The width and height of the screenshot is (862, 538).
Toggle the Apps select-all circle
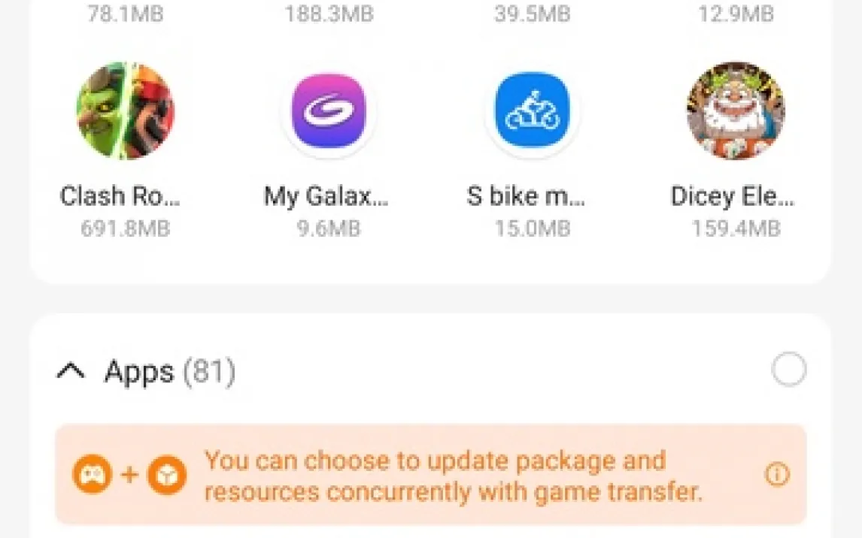pos(789,370)
